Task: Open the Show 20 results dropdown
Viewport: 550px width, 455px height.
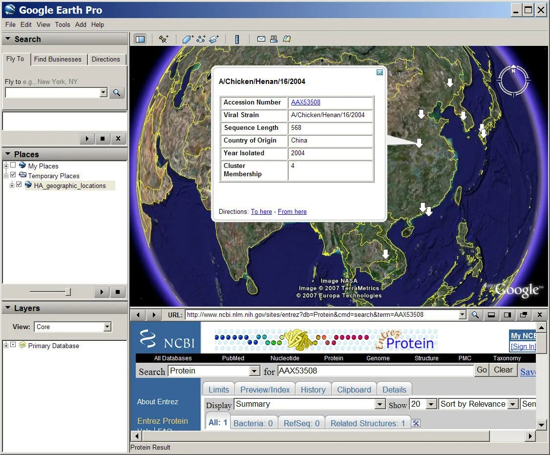Action: click(431, 404)
